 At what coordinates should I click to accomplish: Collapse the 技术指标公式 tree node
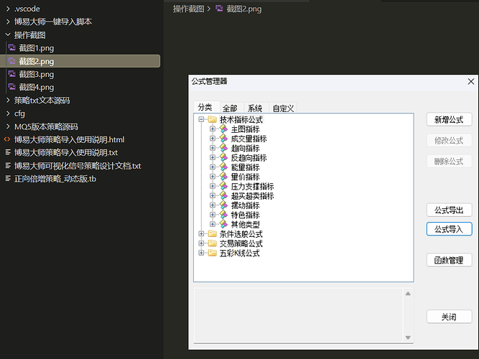tap(201, 119)
